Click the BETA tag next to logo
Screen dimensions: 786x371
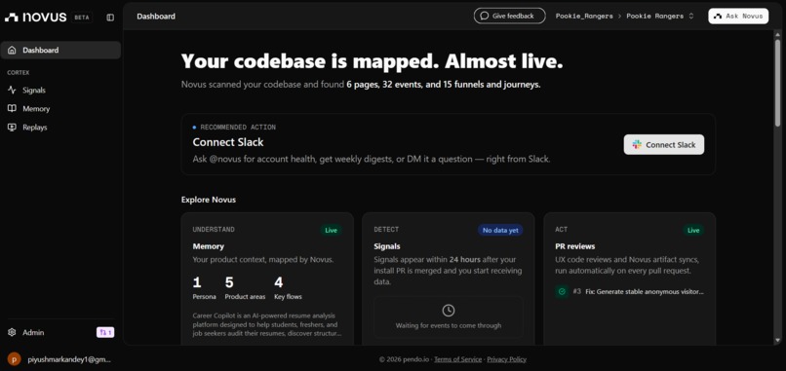82,17
